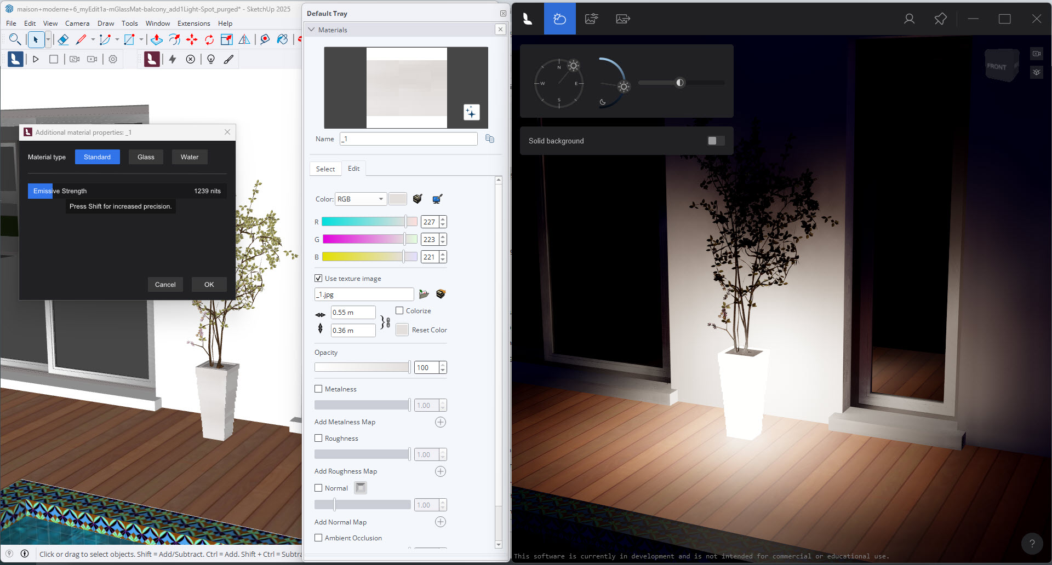
Task: Activate the Push/Pull tool
Action: point(157,39)
